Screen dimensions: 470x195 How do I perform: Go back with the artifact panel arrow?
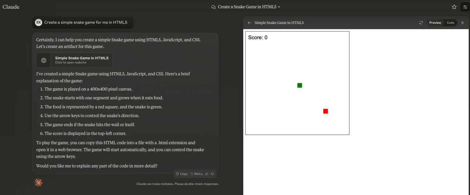(x=249, y=22)
